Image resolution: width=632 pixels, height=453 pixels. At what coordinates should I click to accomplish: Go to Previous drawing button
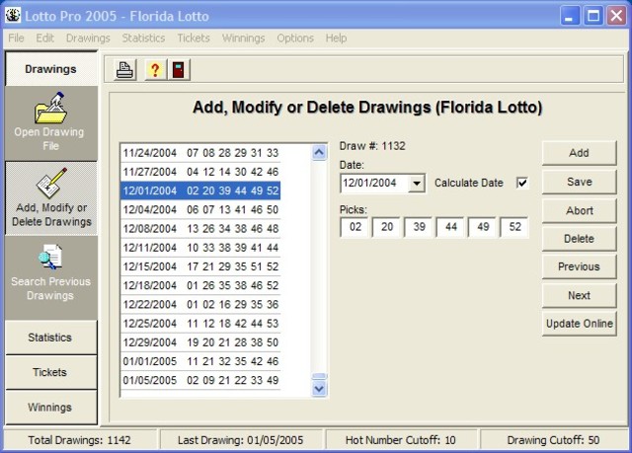(x=580, y=266)
